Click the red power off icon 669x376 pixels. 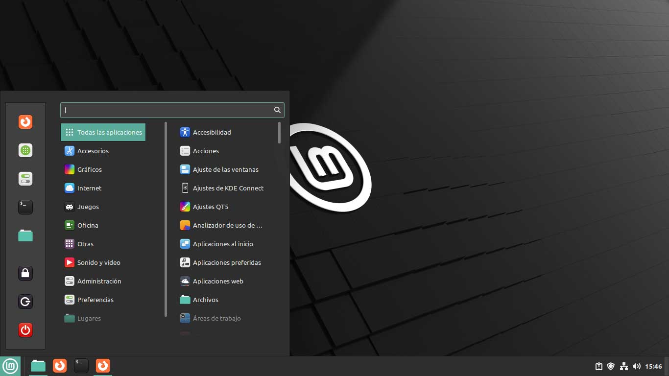[x=25, y=329]
